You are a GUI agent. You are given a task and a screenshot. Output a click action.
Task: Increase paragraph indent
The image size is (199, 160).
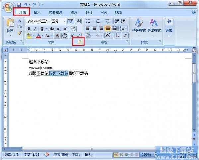click(123, 21)
